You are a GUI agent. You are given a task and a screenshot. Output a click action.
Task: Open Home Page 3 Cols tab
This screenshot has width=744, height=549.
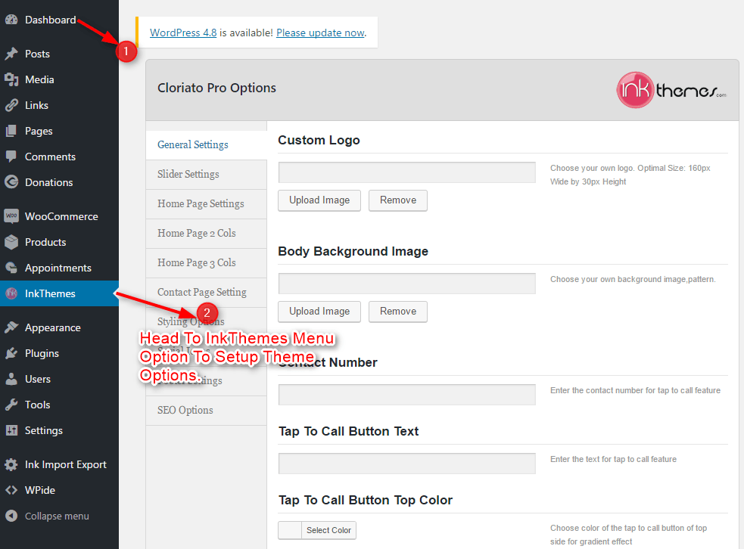[206, 262]
